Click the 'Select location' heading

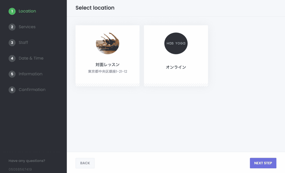click(95, 8)
